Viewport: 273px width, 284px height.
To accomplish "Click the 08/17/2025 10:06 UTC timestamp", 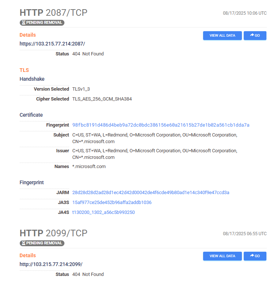I will pos(244,13).
